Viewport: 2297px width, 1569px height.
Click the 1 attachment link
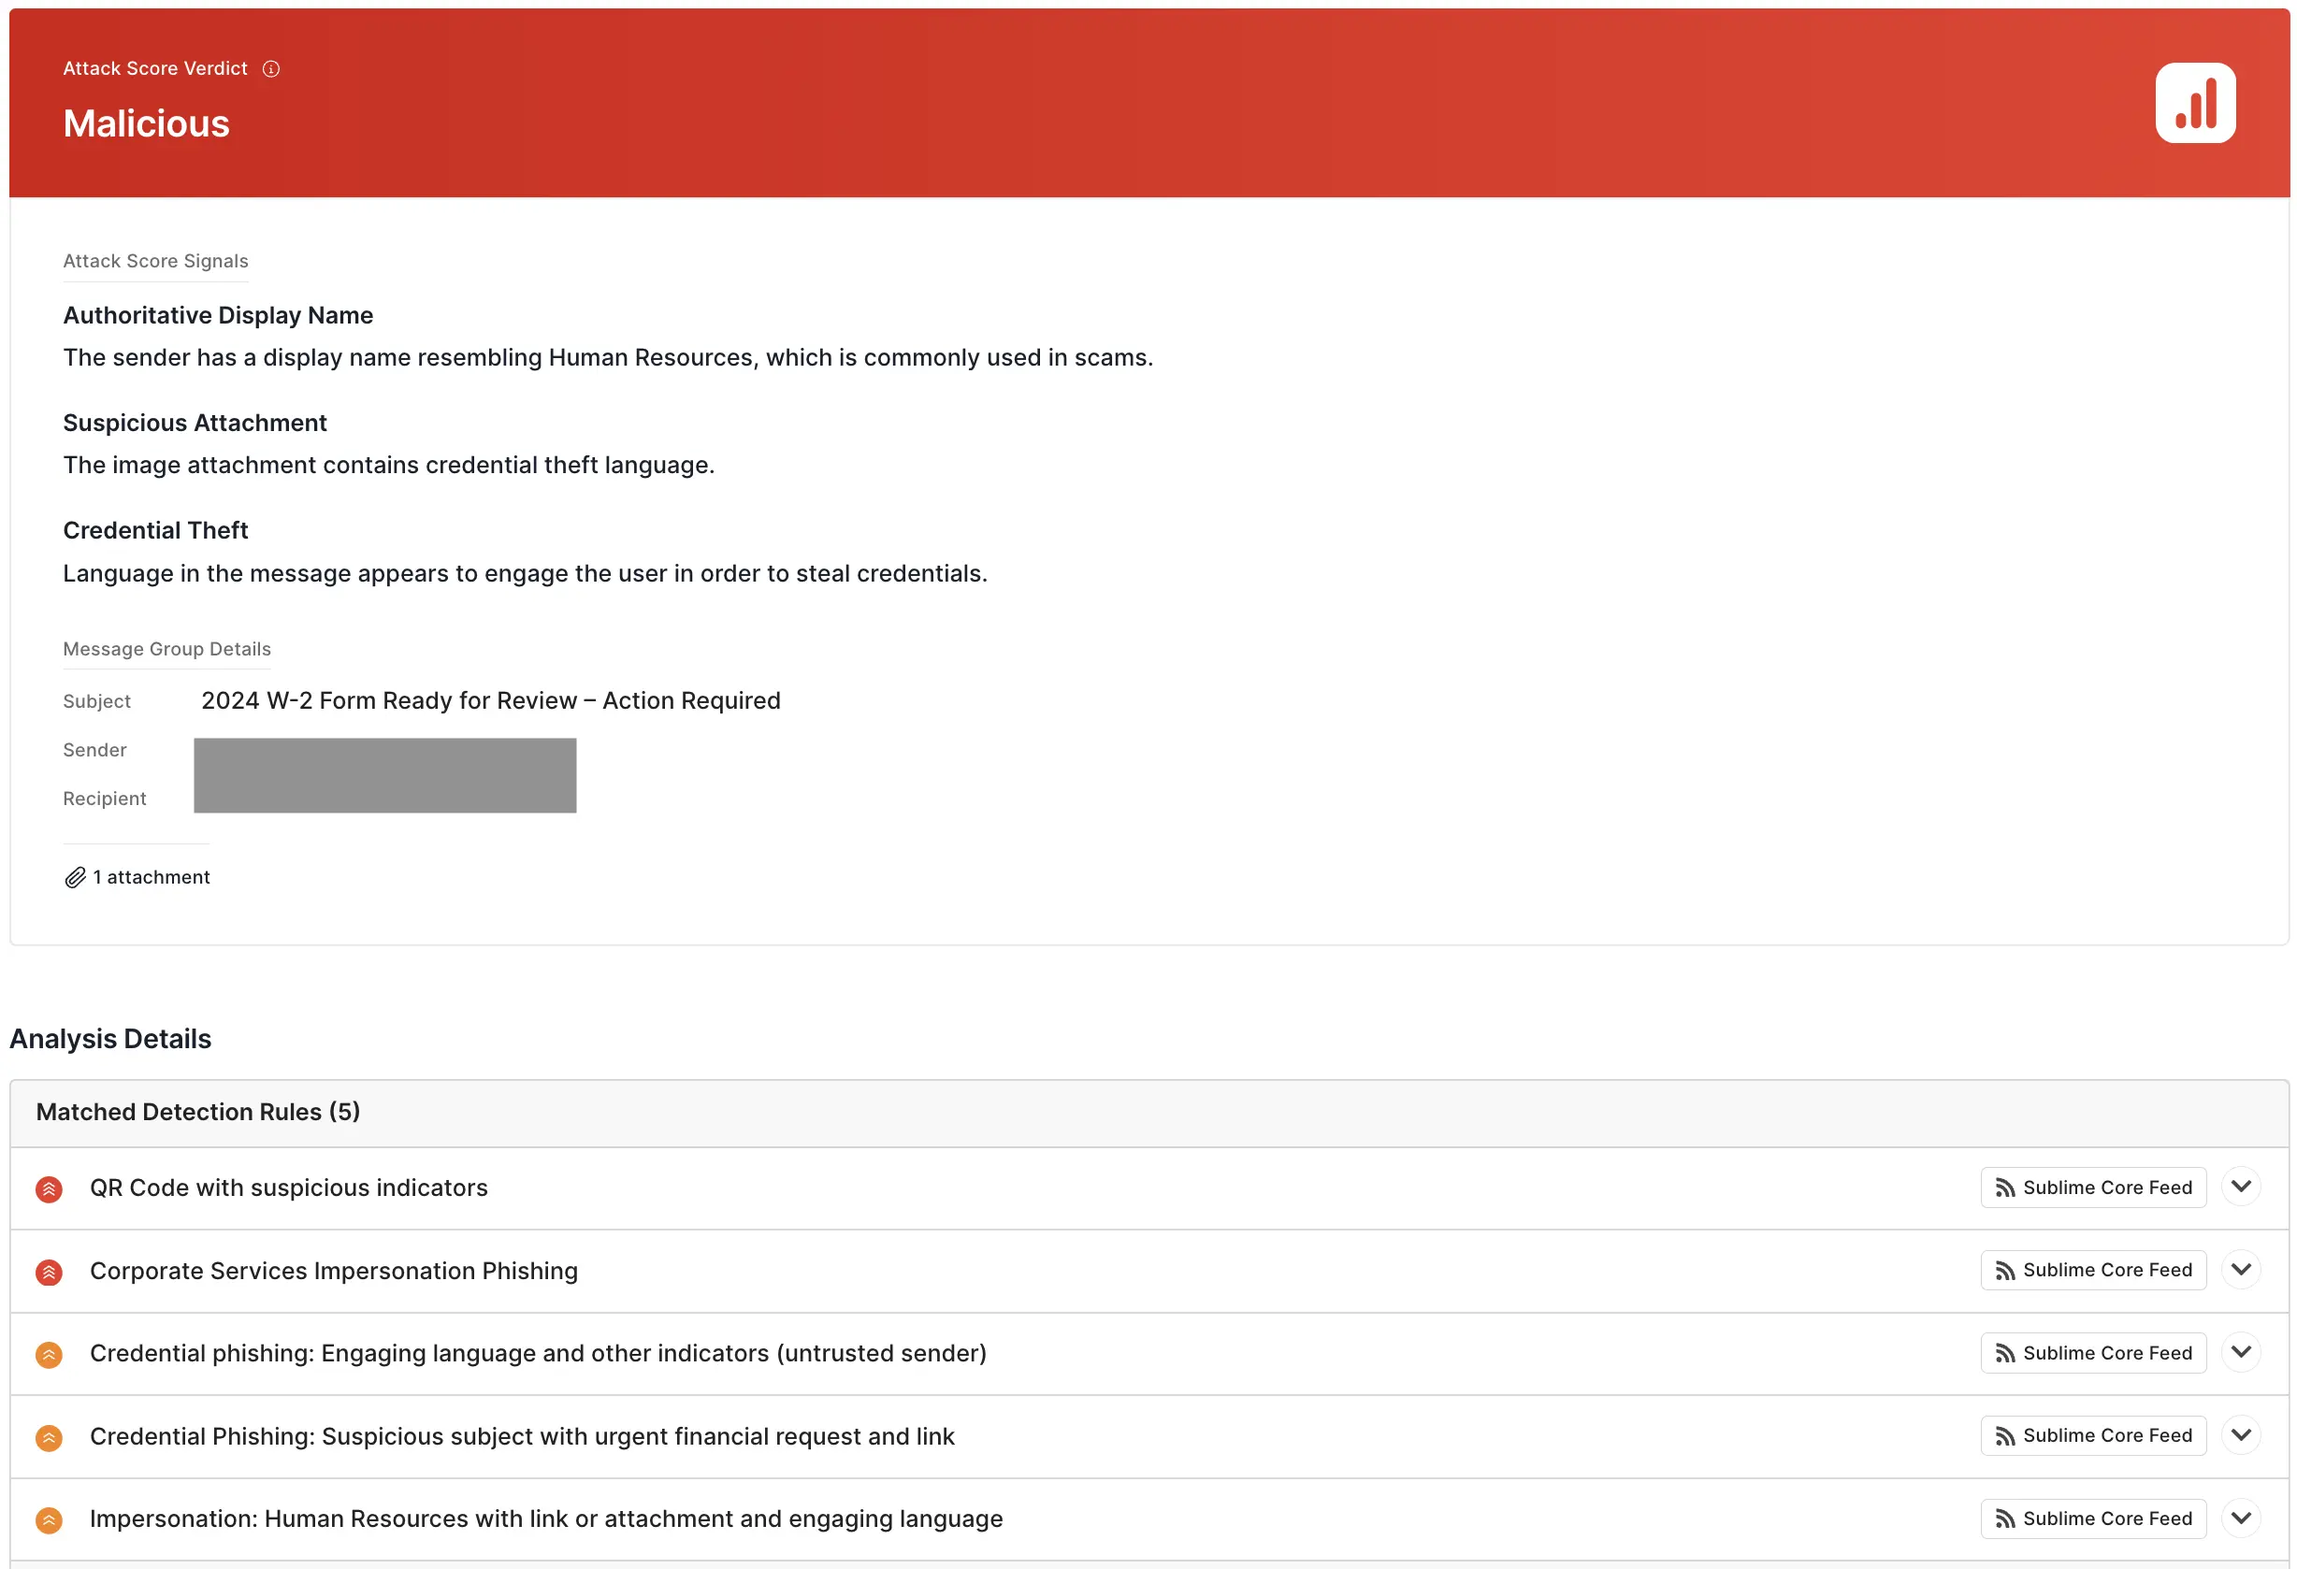(x=151, y=877)
